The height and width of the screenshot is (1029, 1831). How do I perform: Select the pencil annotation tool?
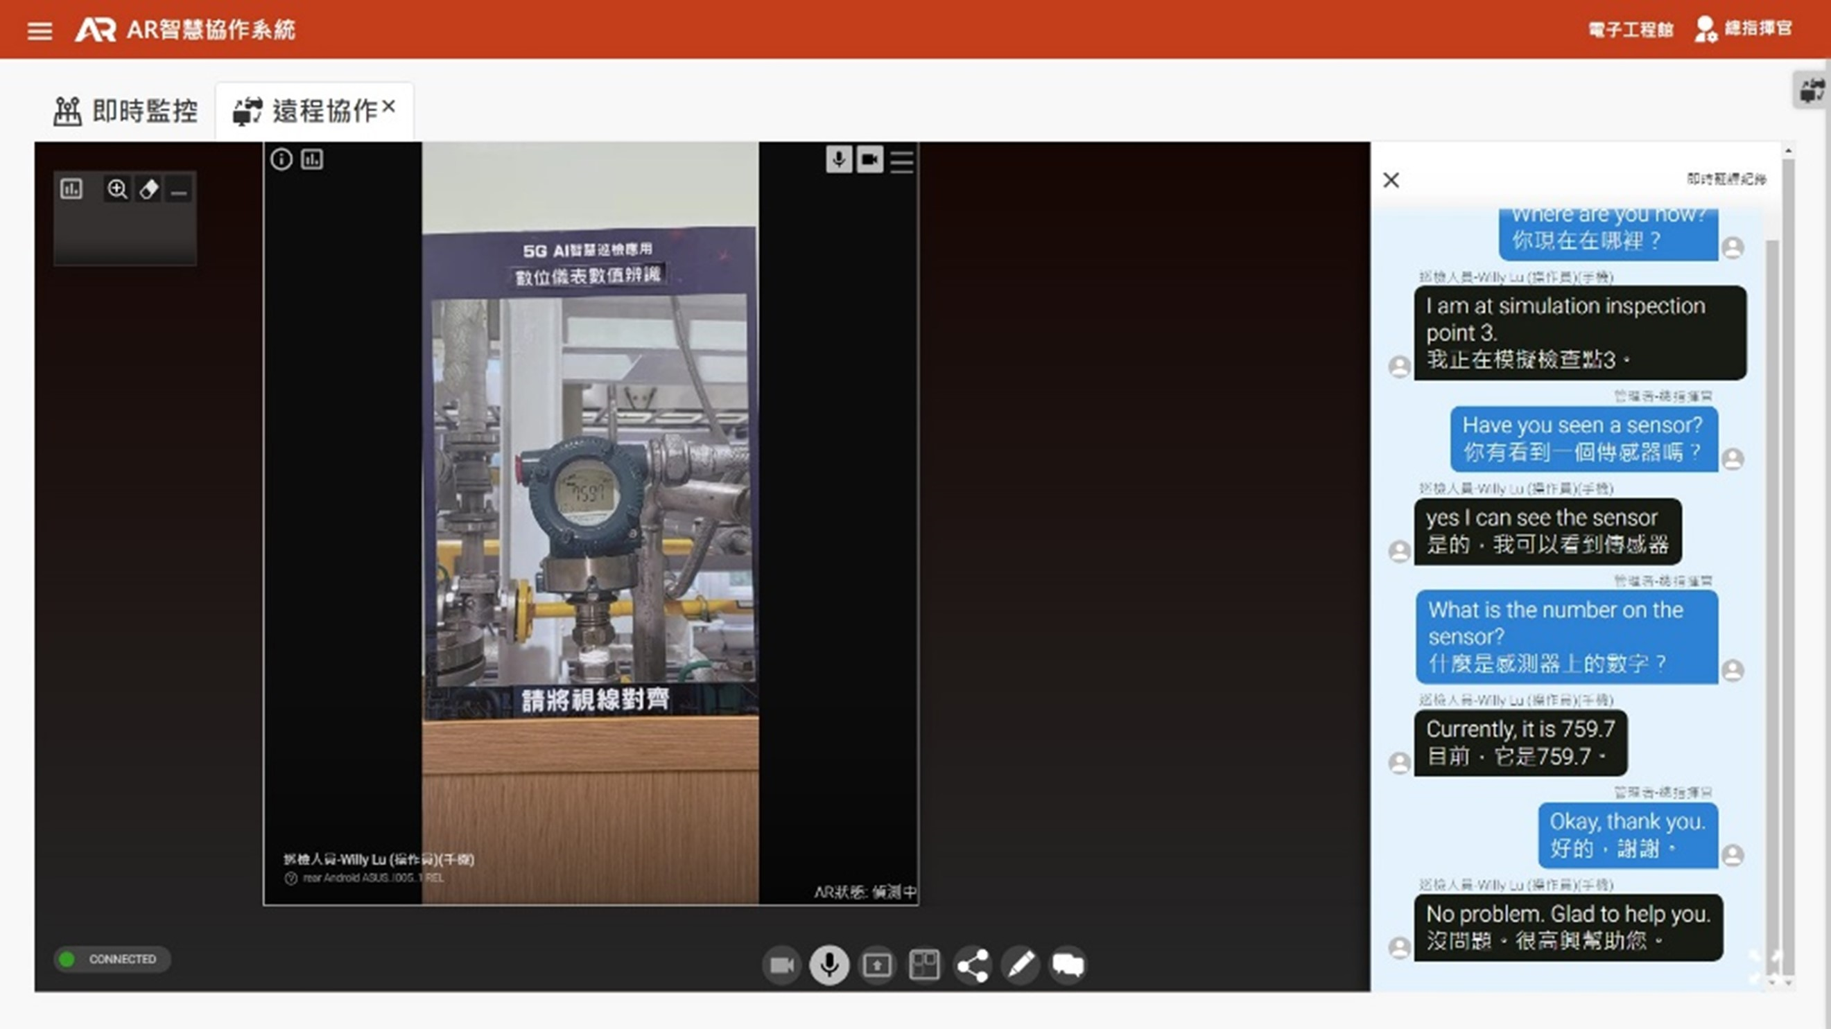tap(1021, 965)
